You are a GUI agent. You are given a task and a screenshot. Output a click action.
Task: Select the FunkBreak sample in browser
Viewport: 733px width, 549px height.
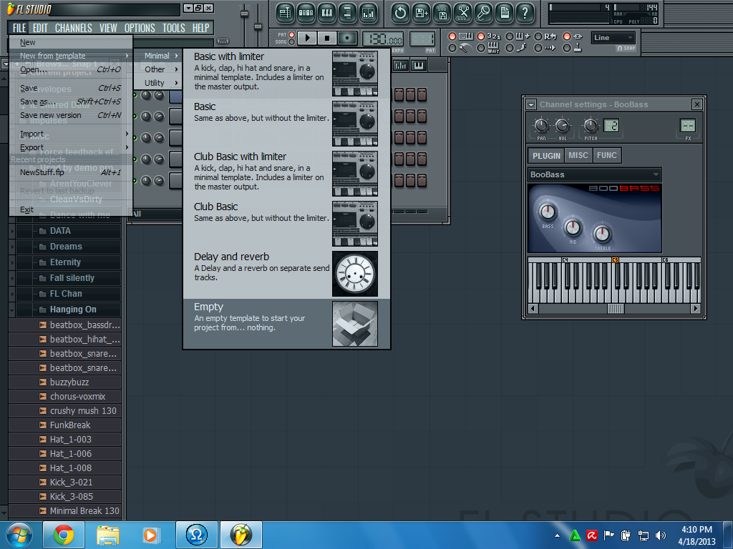click(65, 425)
